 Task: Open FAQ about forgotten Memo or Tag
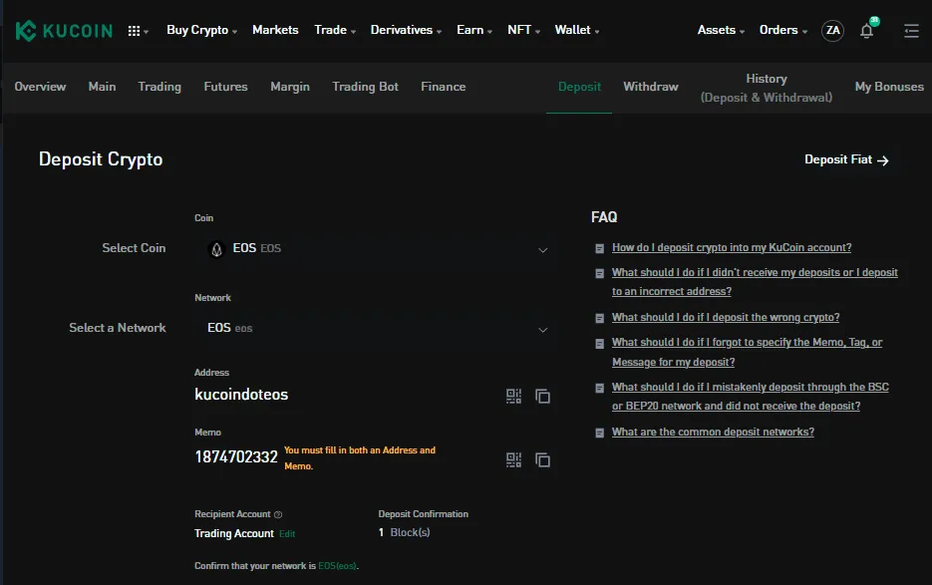748,352
